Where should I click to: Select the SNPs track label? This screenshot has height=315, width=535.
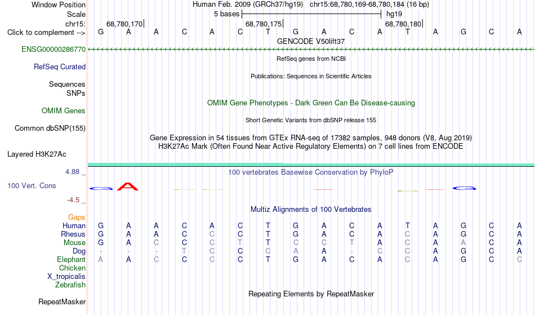(x=76, y=94)
